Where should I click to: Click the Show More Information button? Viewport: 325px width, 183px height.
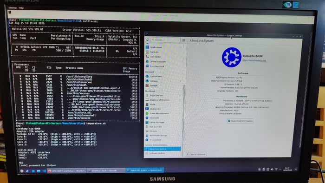(240, 121)
